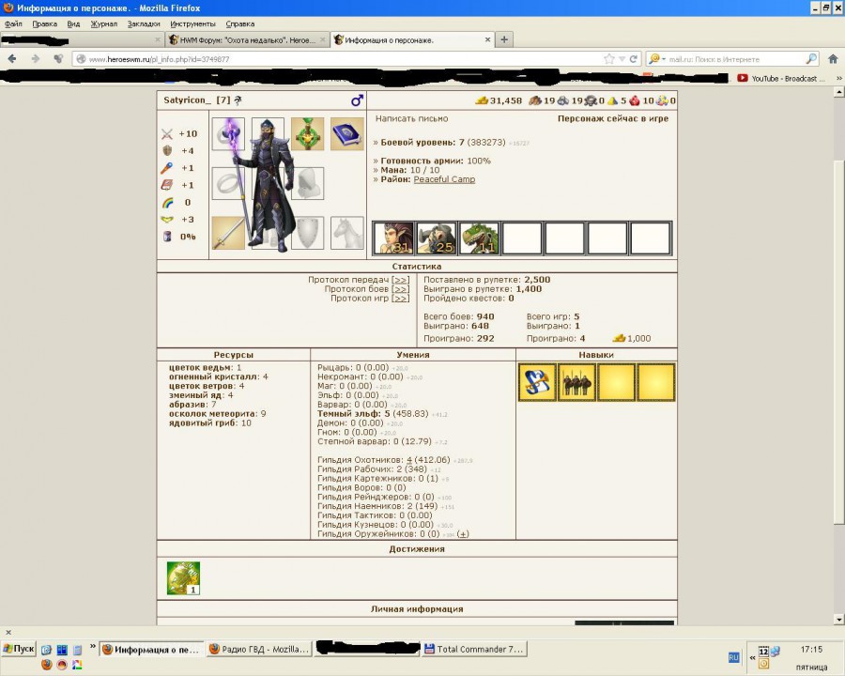Screen dimensions: 845x676
Task: Click the knowledge book stat icon
Action: (167, 185)
